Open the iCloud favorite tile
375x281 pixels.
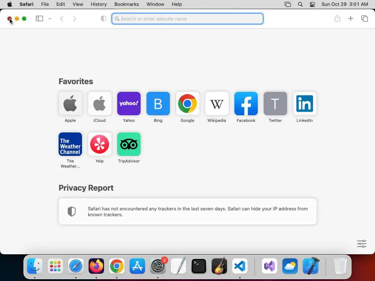click(x=100, y=104)
